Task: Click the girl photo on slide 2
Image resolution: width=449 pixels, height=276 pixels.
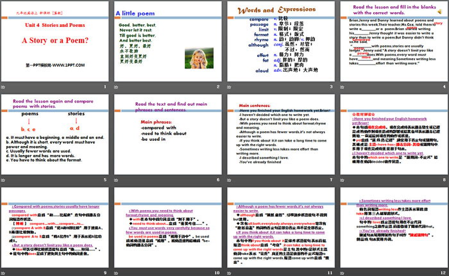Action: [199, 58]
